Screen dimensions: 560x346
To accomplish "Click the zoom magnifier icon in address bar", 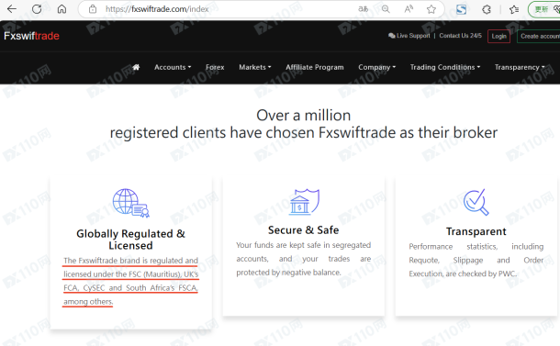I will (x=386, y=9).
